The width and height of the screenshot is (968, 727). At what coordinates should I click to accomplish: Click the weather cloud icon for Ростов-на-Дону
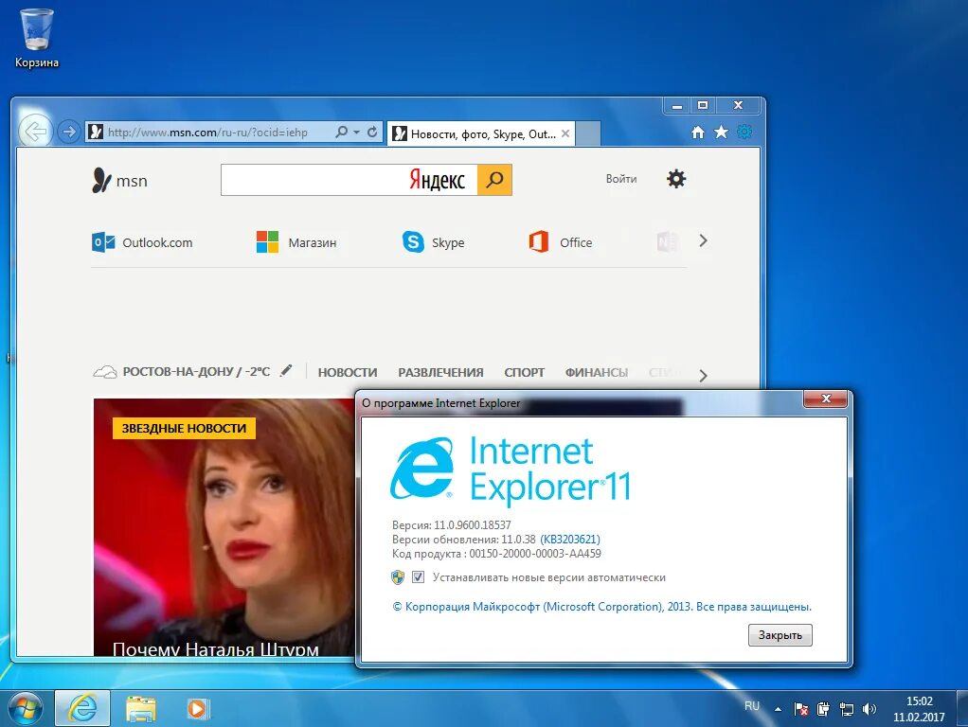click(105, 372)
